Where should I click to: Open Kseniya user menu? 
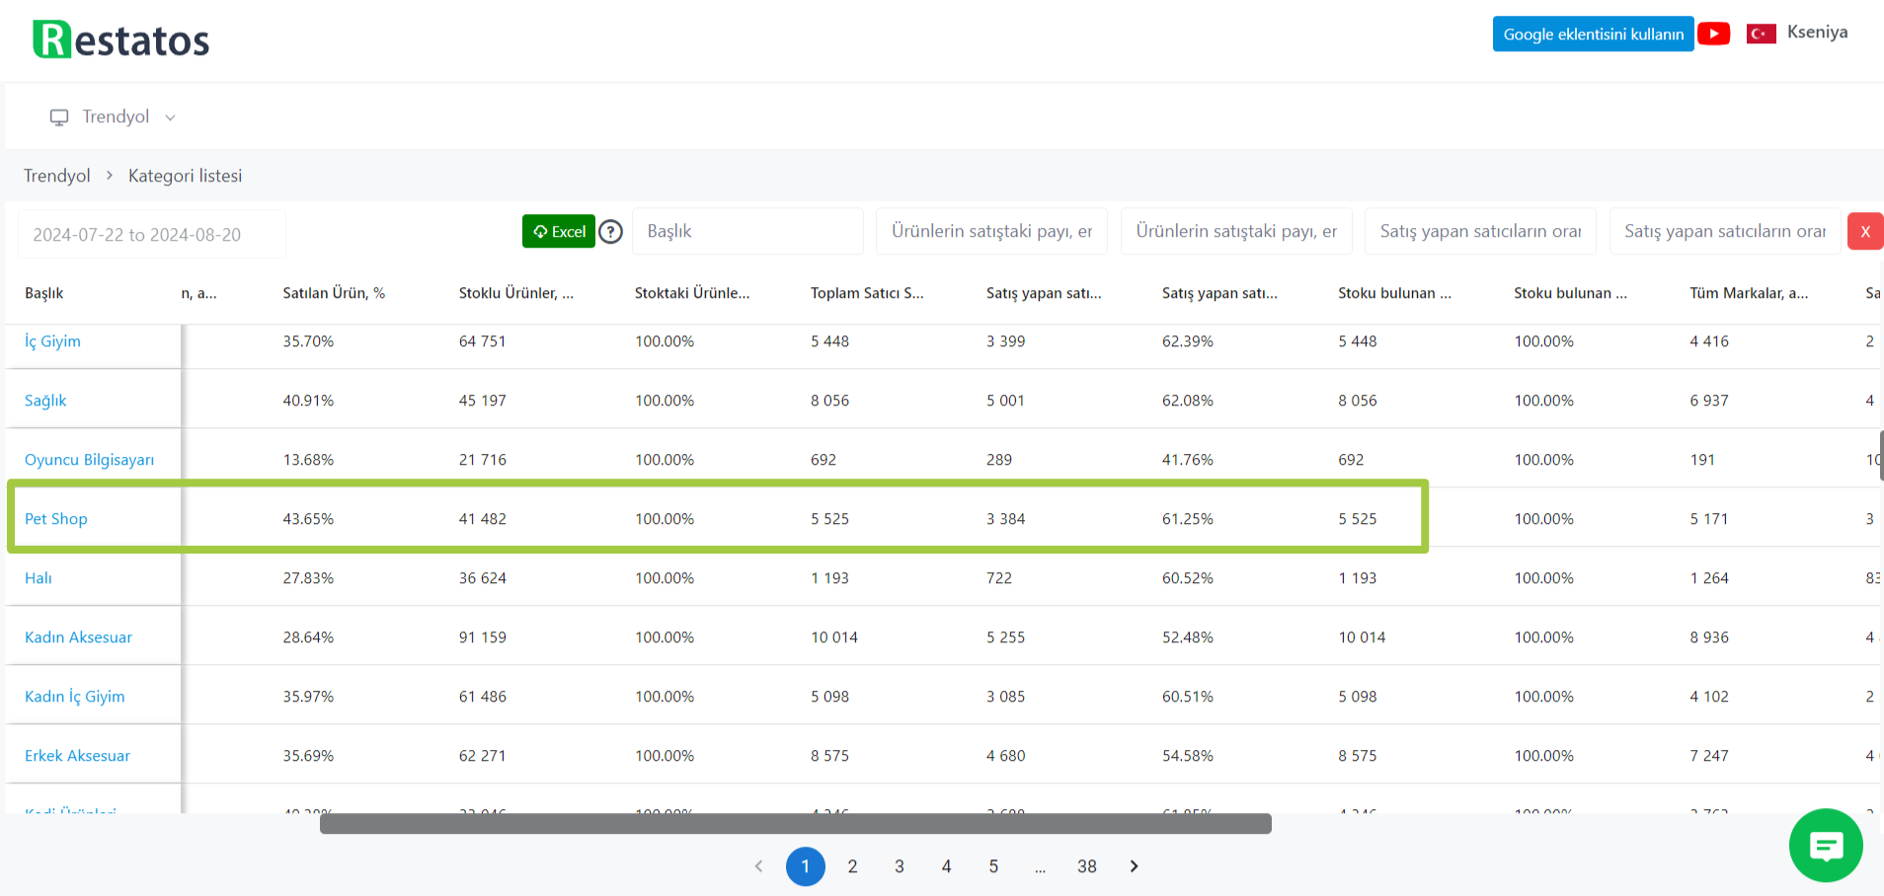click(1817, 32)
